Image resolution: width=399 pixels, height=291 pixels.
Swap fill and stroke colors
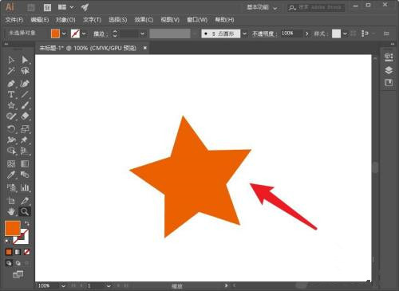click(26, 223)
